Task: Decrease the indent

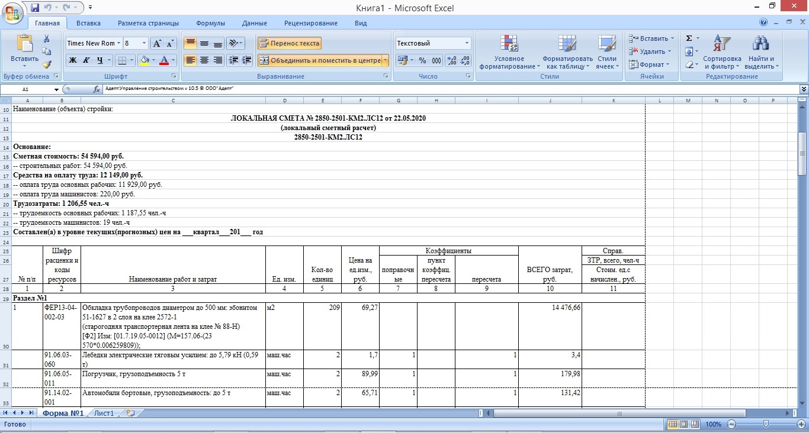Action: pyautogui.click(x=233, y=60)
